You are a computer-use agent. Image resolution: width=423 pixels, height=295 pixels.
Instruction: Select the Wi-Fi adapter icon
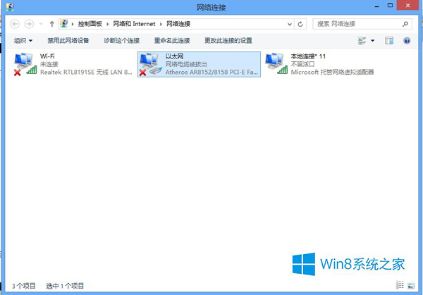pyautogui.click(x=25, y=64)
